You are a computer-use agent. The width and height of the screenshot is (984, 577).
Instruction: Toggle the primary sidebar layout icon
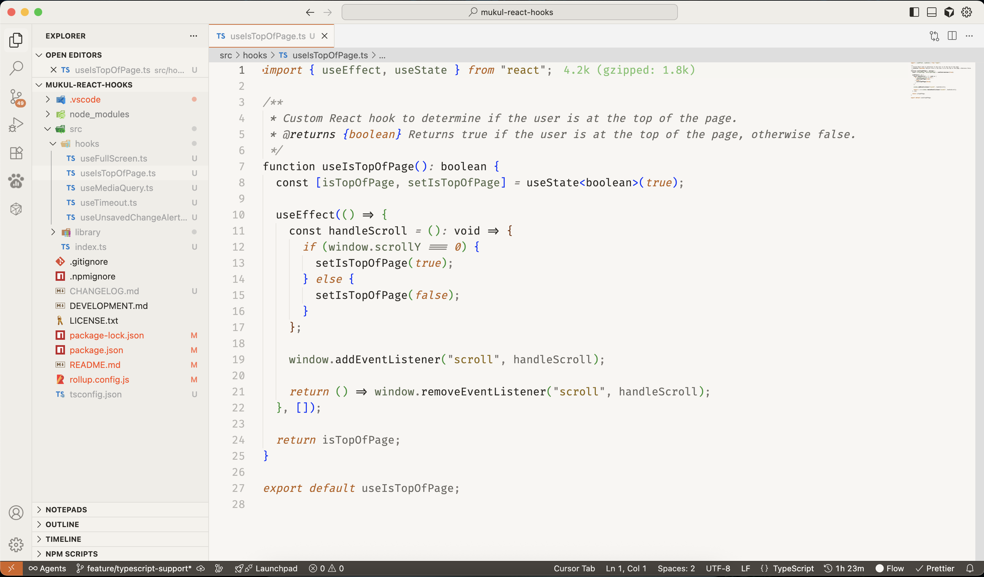(x=914, y=12)
